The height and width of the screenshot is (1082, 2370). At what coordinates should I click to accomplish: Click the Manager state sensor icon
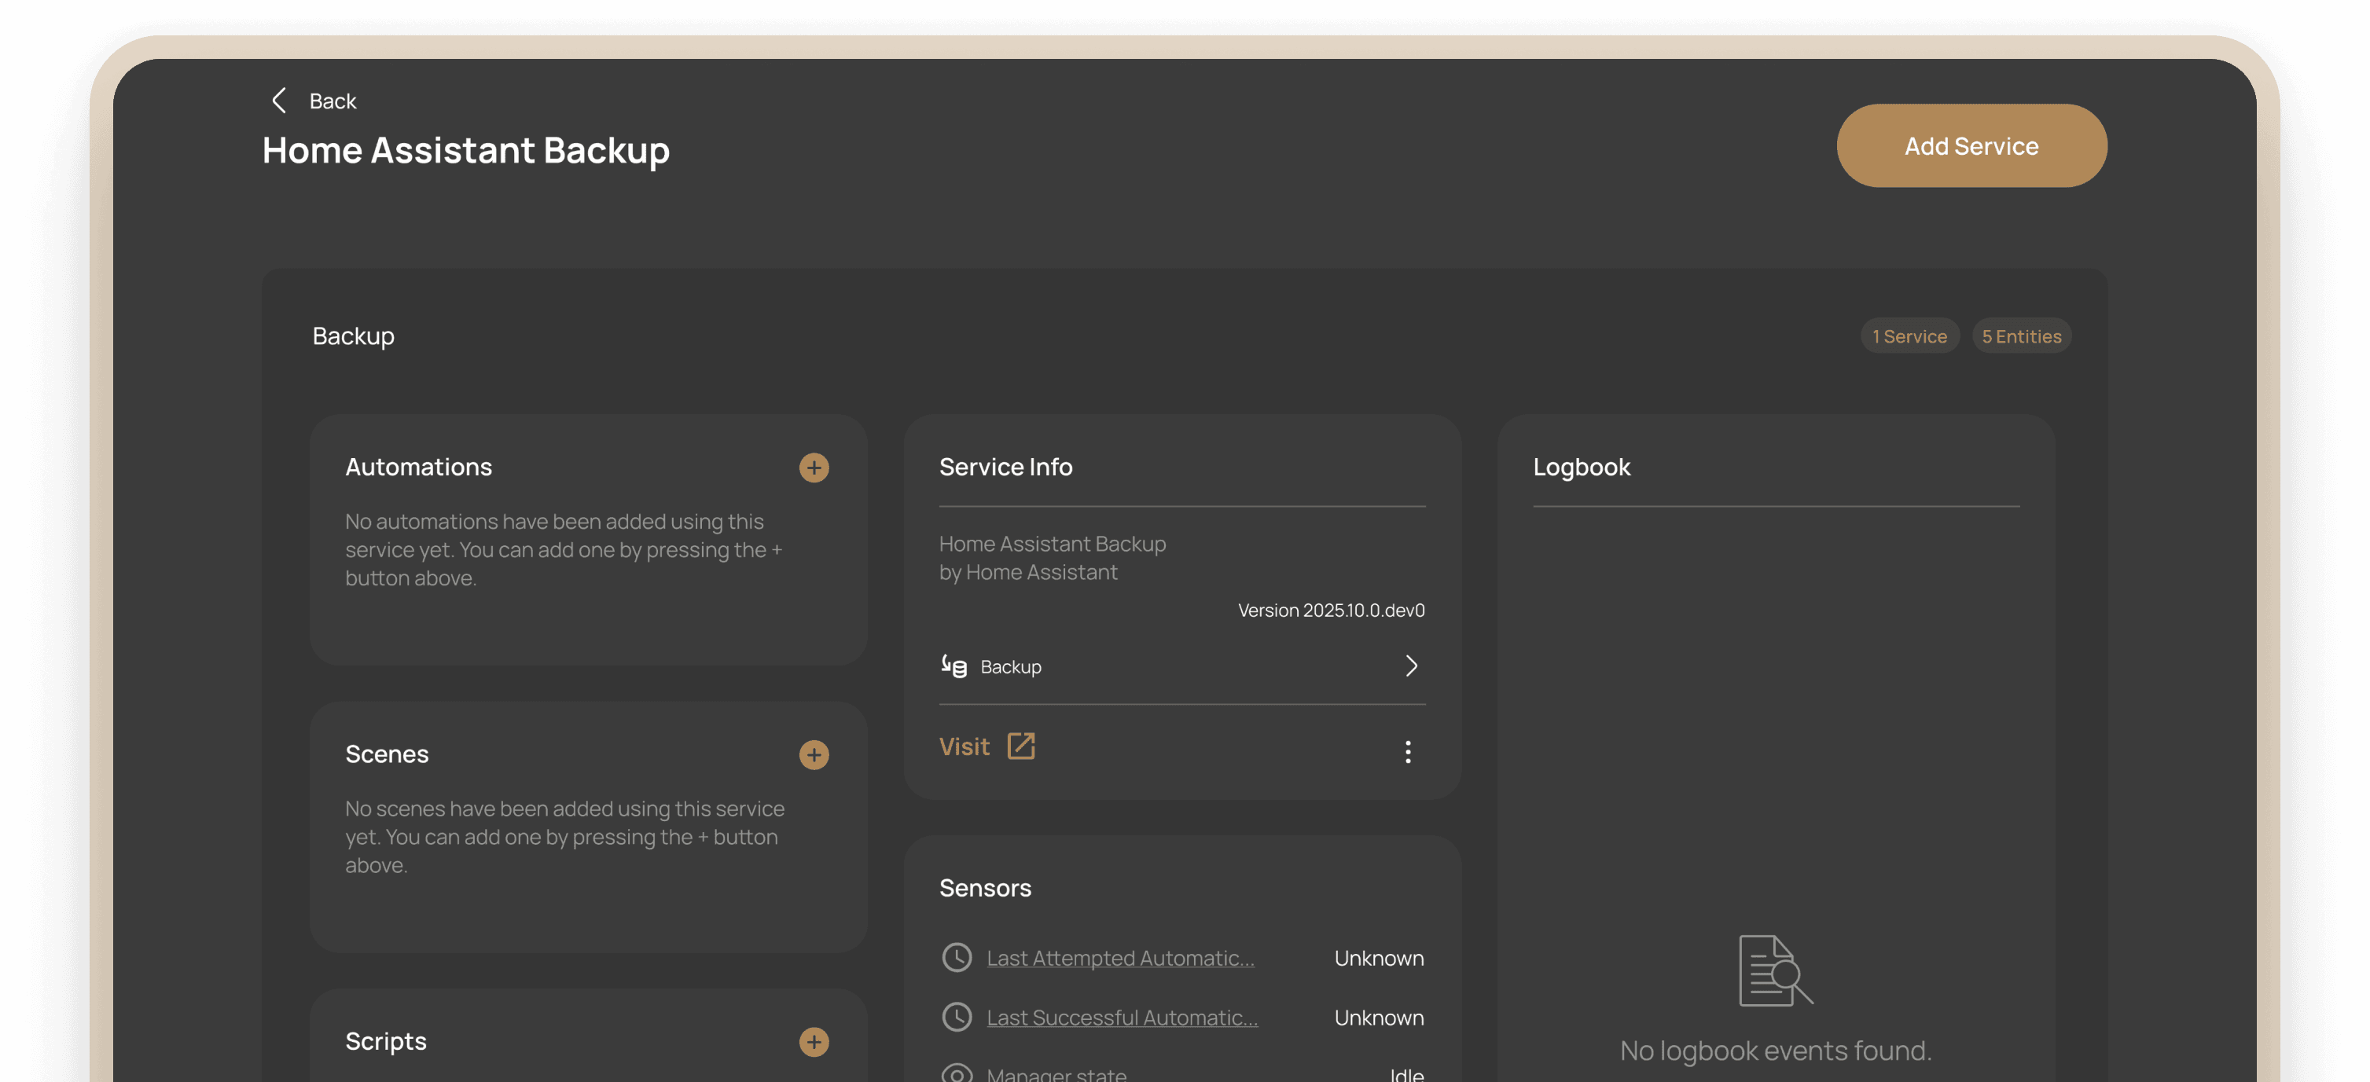pyautogui.click(x=957, y=1073)
